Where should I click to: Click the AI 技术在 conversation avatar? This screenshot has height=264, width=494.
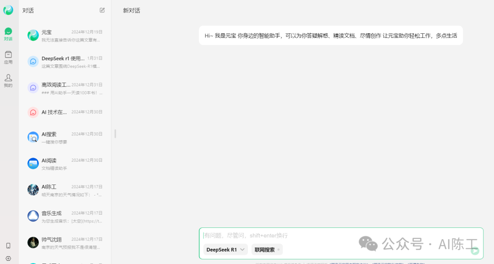point(33,112)
